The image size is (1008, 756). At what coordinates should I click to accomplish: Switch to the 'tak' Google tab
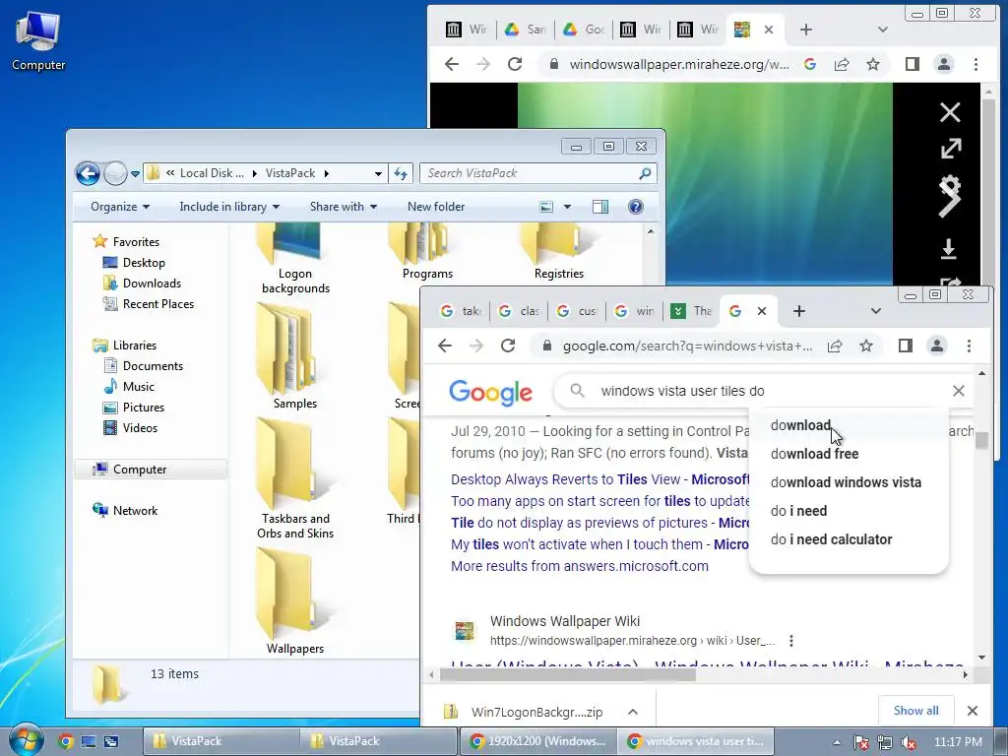(x=461, y=311)
